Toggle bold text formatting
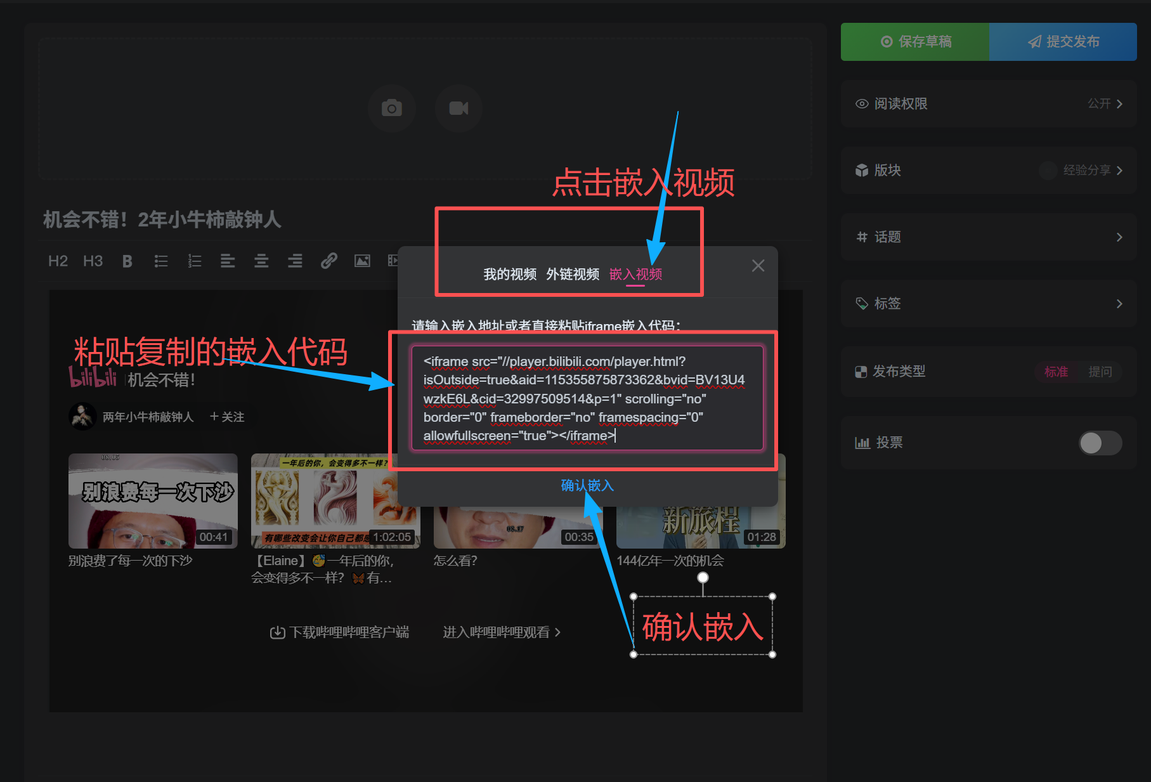This screenshot has width=1151, height=782. click(127, 261)
